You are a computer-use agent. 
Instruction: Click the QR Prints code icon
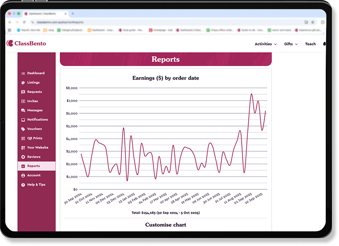pos(23,138)
